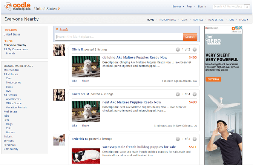The width and height of the screenshot is (253, 165).
Task: Open Jobs in the sidebar
Action: [x=6, y=116]
